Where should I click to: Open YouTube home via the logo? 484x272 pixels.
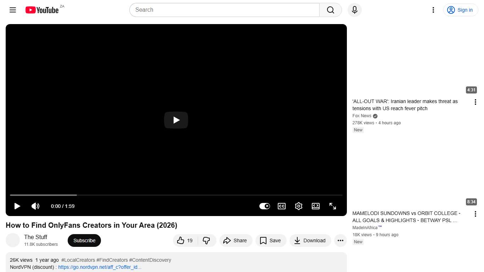42,10
